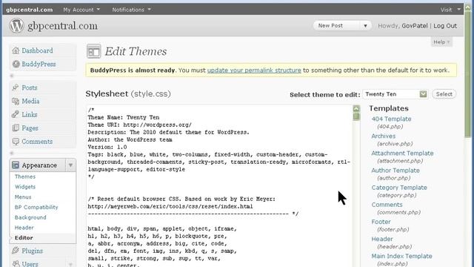Open the Attachment Template file
The height and width of the screenshot is (267, 474).
[402, 154]
